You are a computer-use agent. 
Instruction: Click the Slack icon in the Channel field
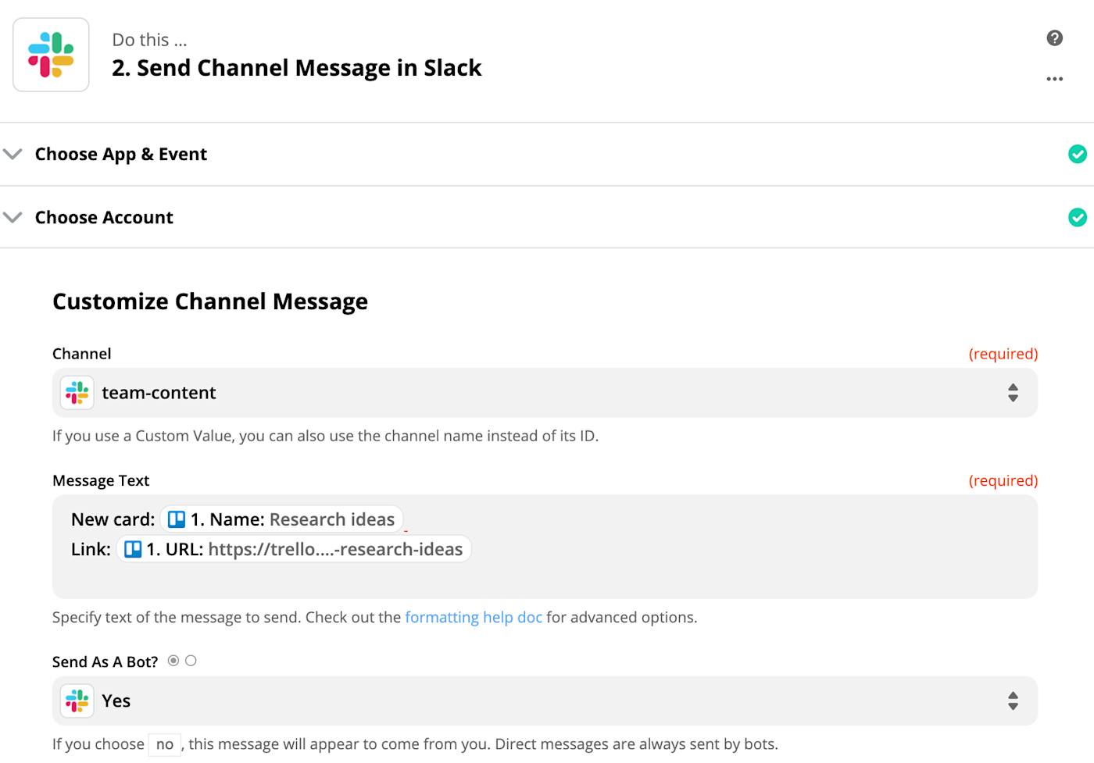tap(77, 393)
